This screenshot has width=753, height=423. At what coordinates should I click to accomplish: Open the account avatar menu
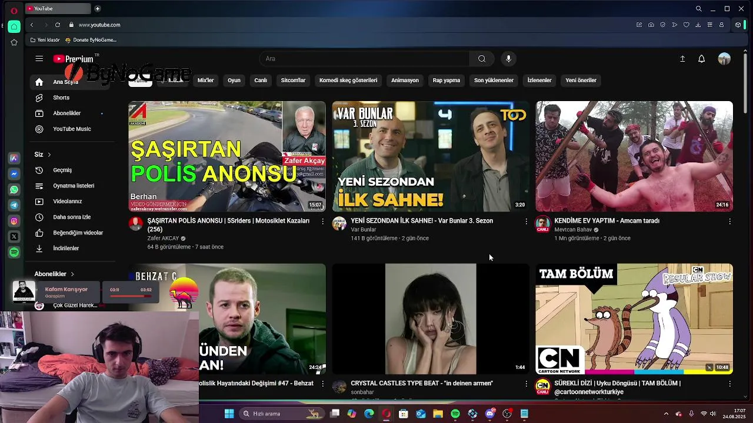click(x=724, y=59)
